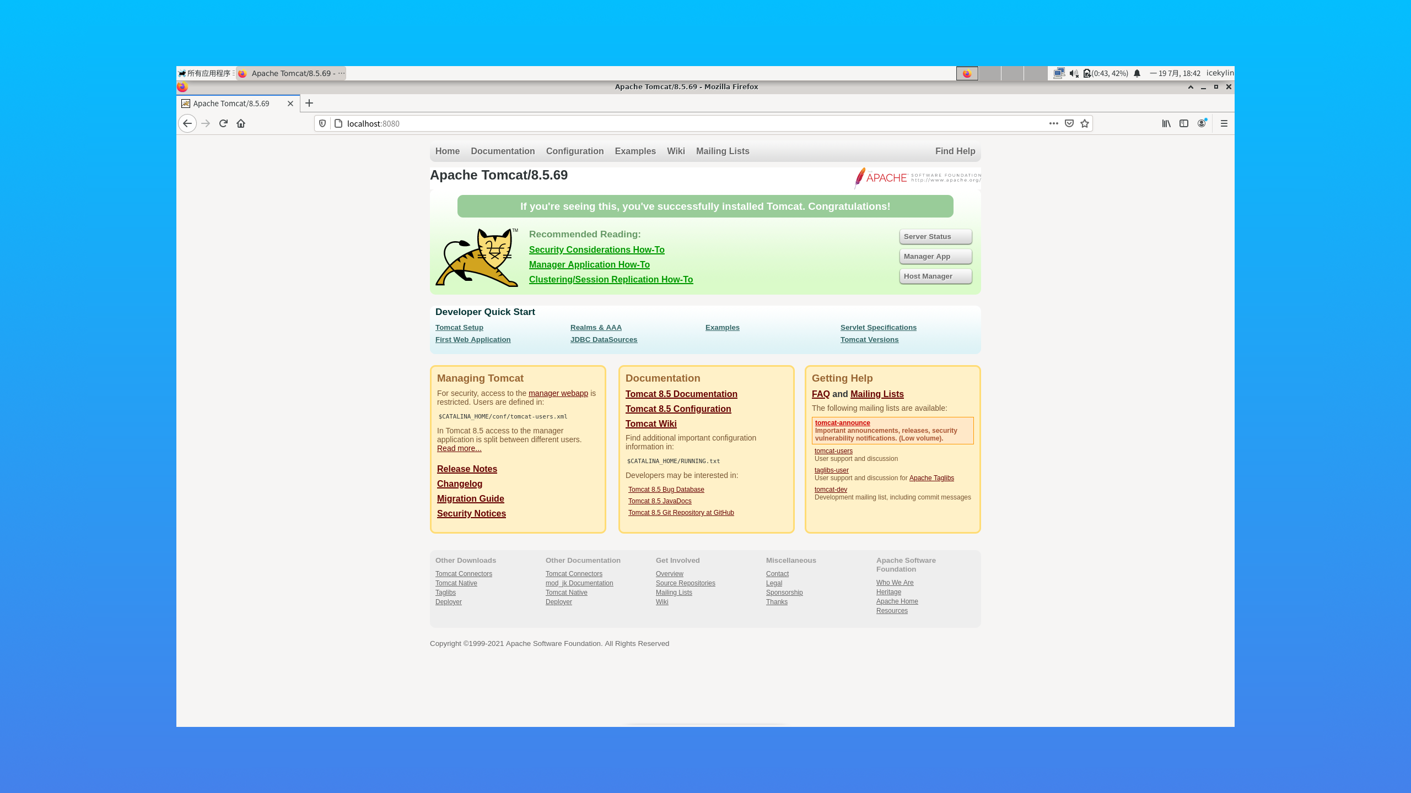Select the Apache Tomcat/8.5.69 browser tab

[x=238, y=104]
